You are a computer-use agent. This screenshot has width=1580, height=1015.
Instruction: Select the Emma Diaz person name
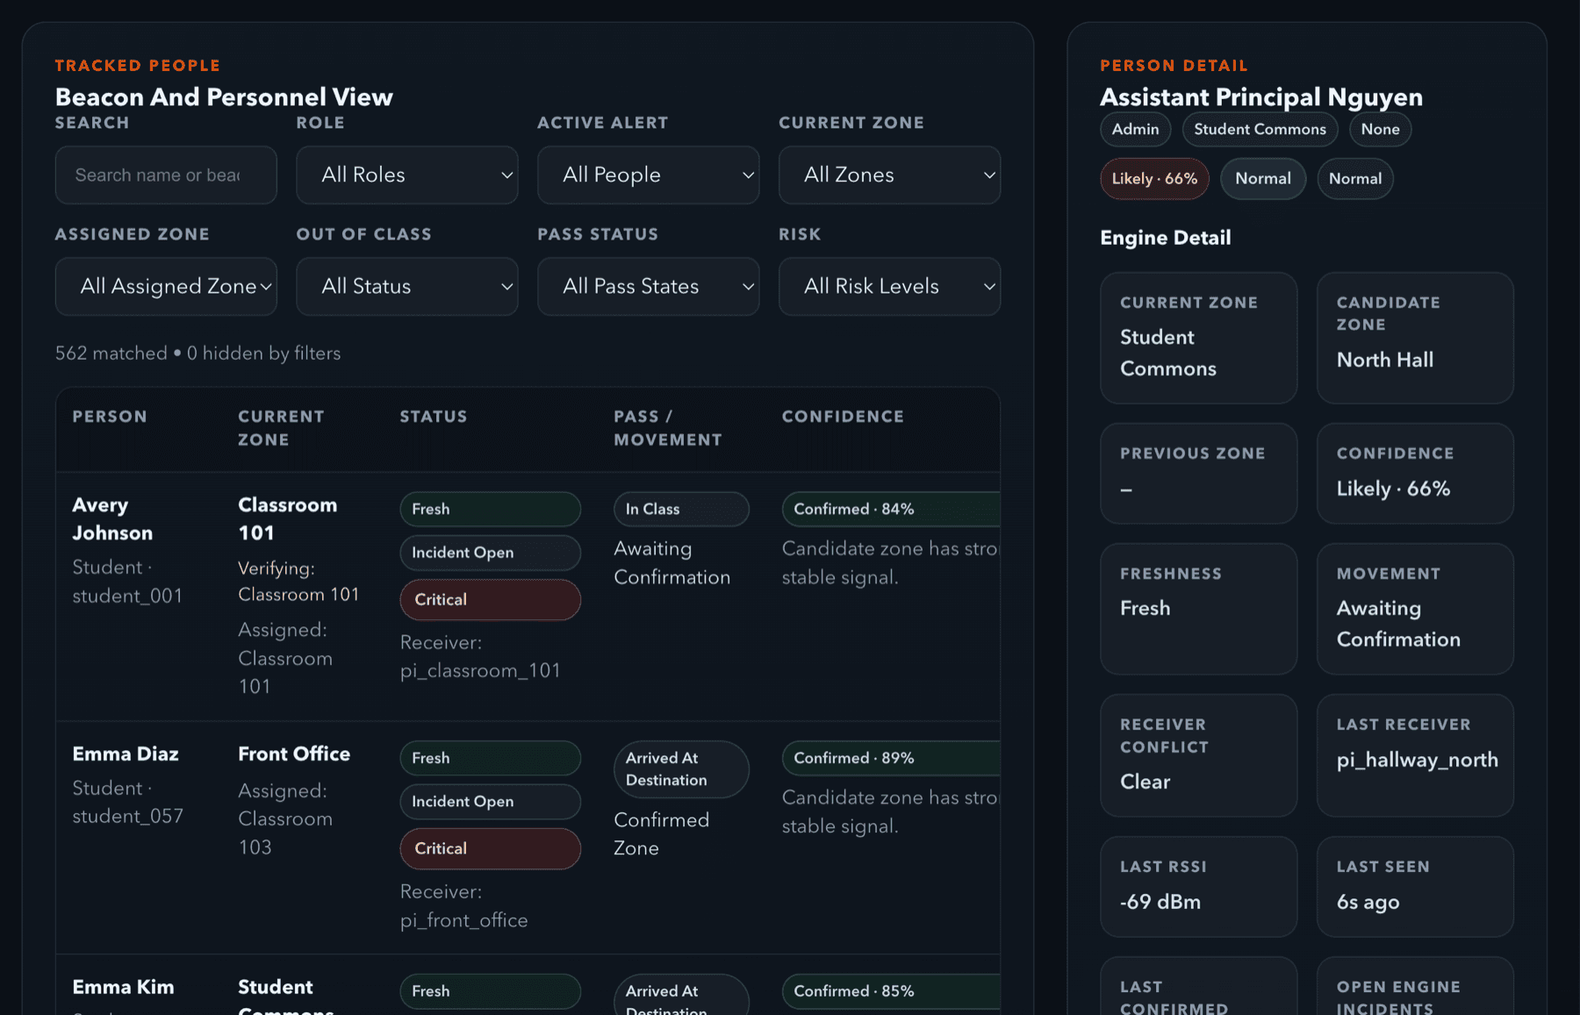pyautogui.click(x=126, y=754)
